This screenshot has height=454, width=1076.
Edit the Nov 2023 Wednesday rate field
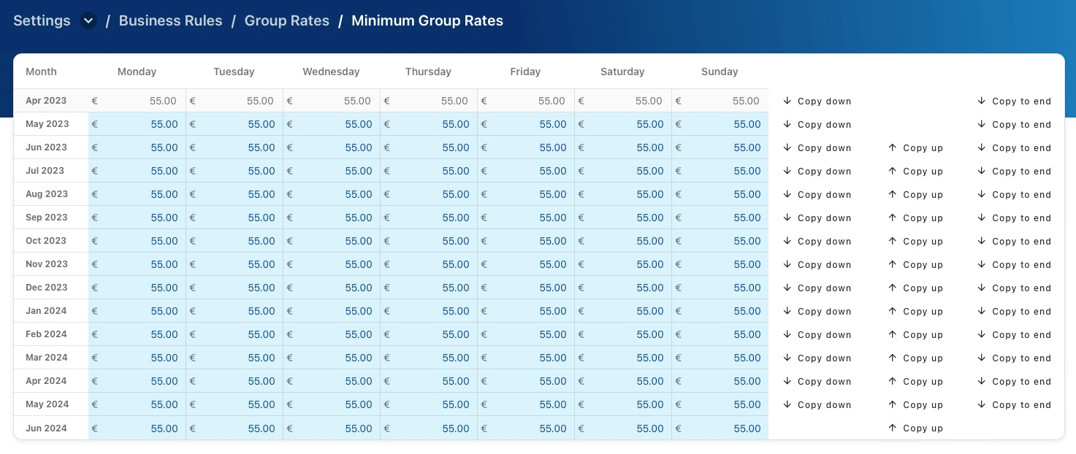pos(333,264)
